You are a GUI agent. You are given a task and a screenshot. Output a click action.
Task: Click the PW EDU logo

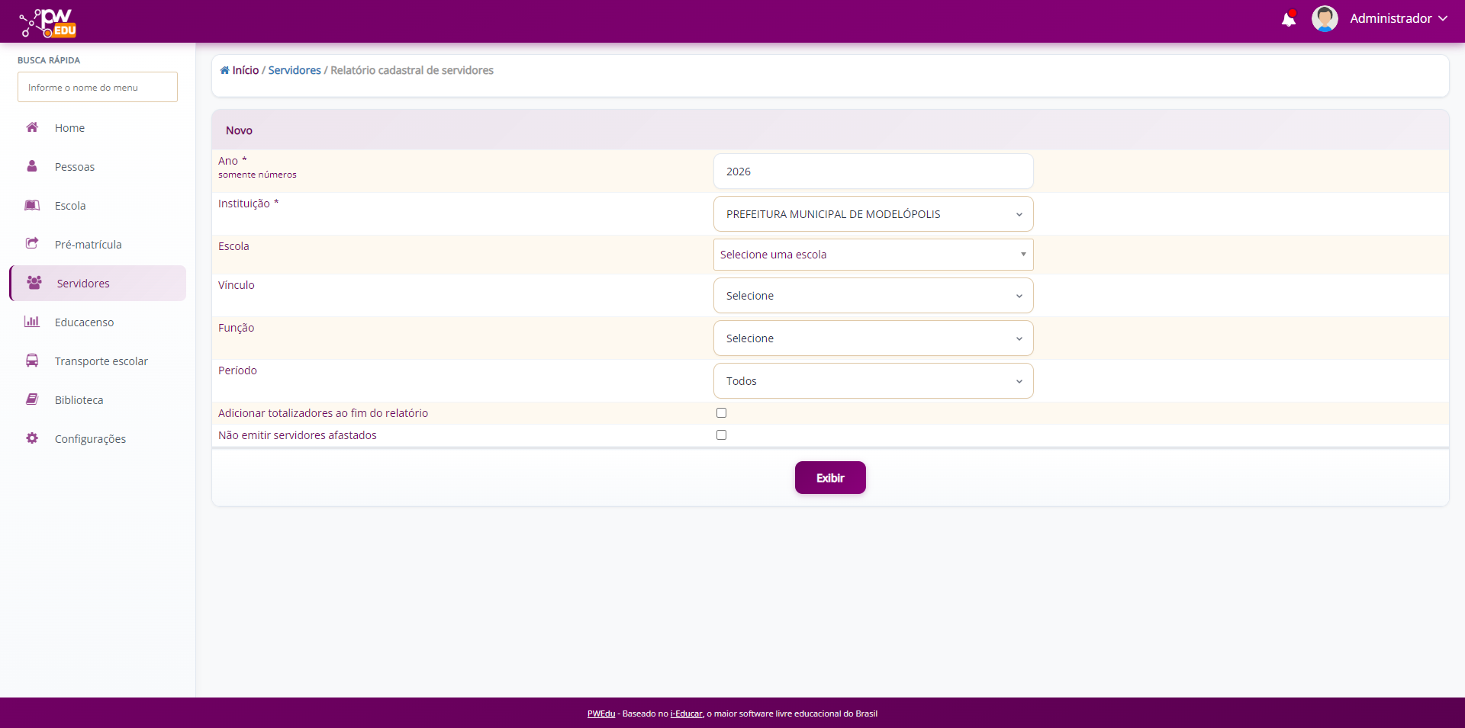click(x=48, y=23)
